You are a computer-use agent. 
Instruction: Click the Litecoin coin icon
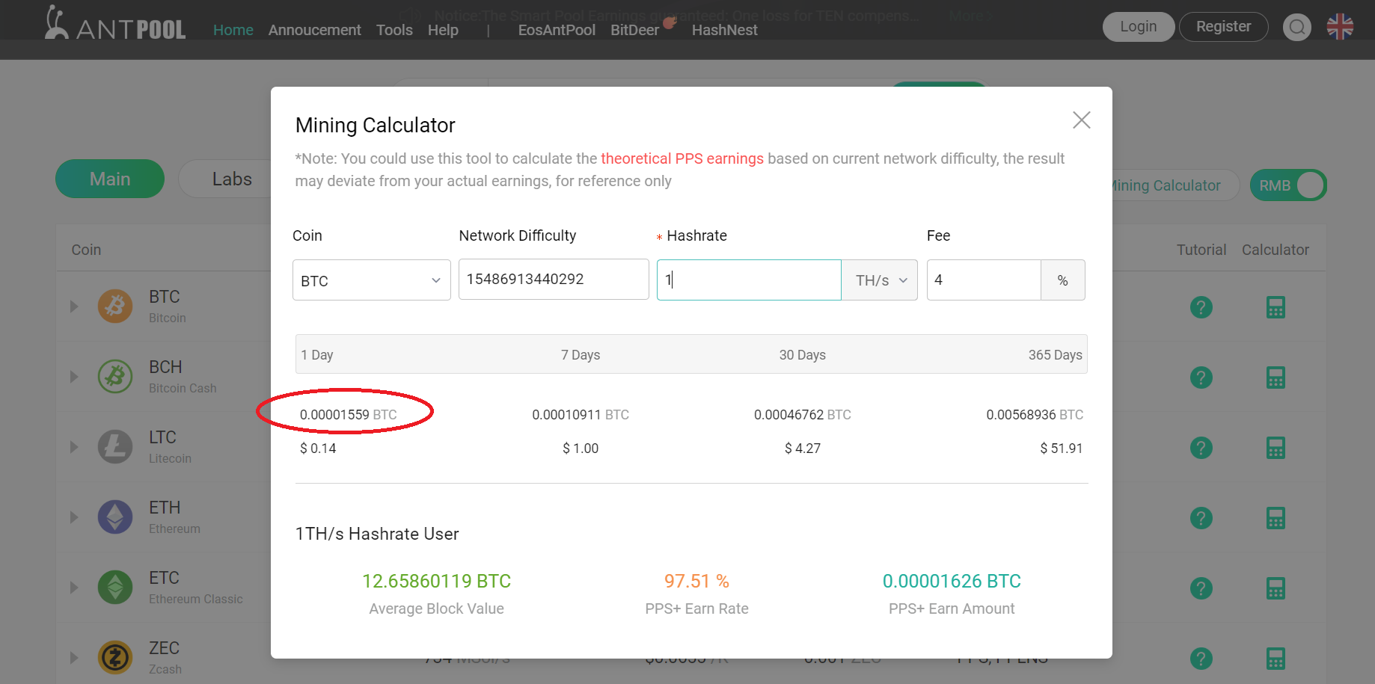[115, 447]
